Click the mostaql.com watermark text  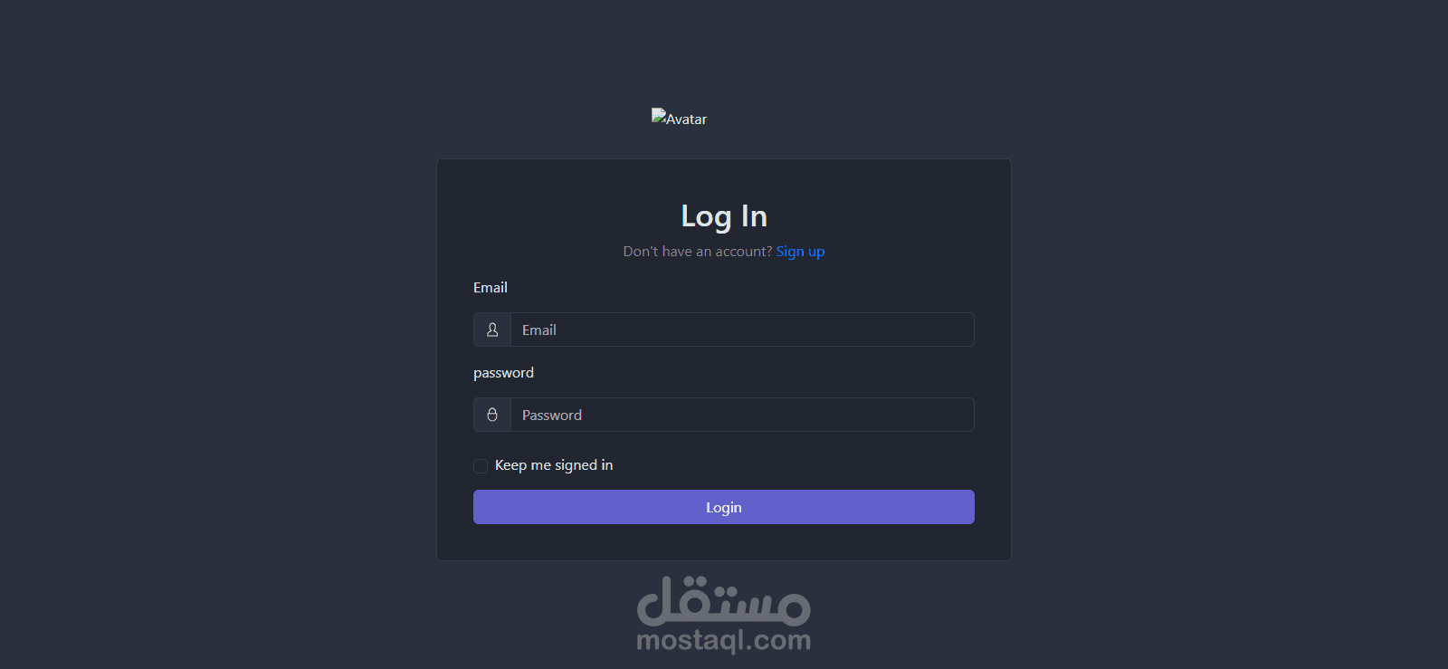point(724,640)
